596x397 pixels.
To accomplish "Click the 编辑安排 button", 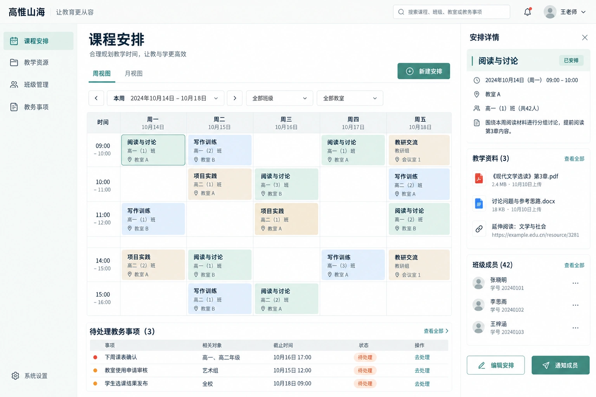I will click(496, 365).
